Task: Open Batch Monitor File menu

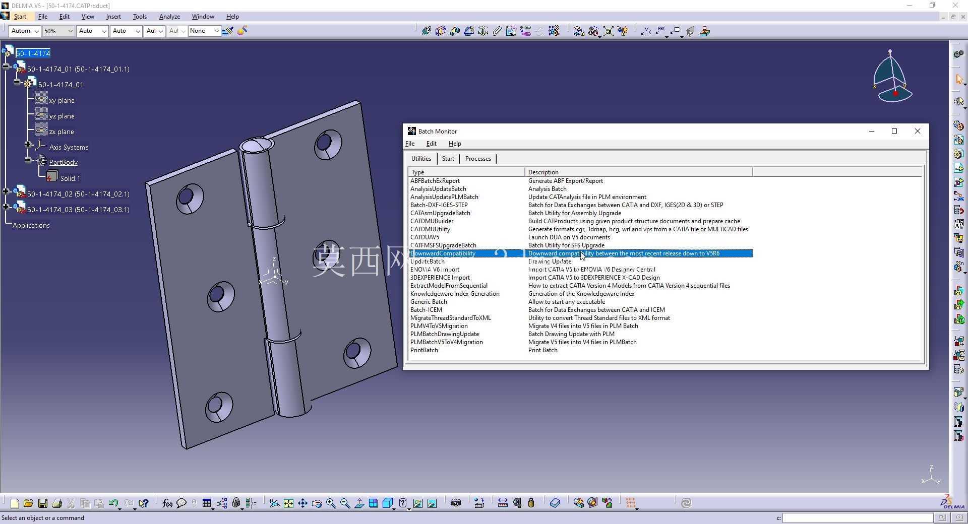Action: pos(410,144)
